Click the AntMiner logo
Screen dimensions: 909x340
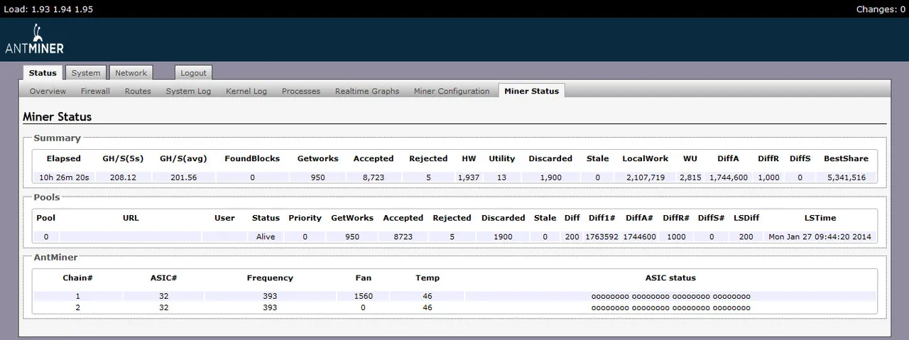[34, 38]
